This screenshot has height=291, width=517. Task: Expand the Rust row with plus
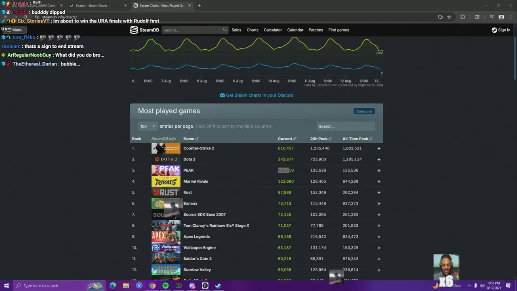click(x=379, y=192)
